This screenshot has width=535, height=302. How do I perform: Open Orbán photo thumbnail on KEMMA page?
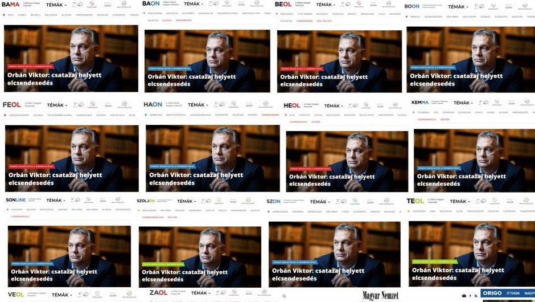[474, 161]
